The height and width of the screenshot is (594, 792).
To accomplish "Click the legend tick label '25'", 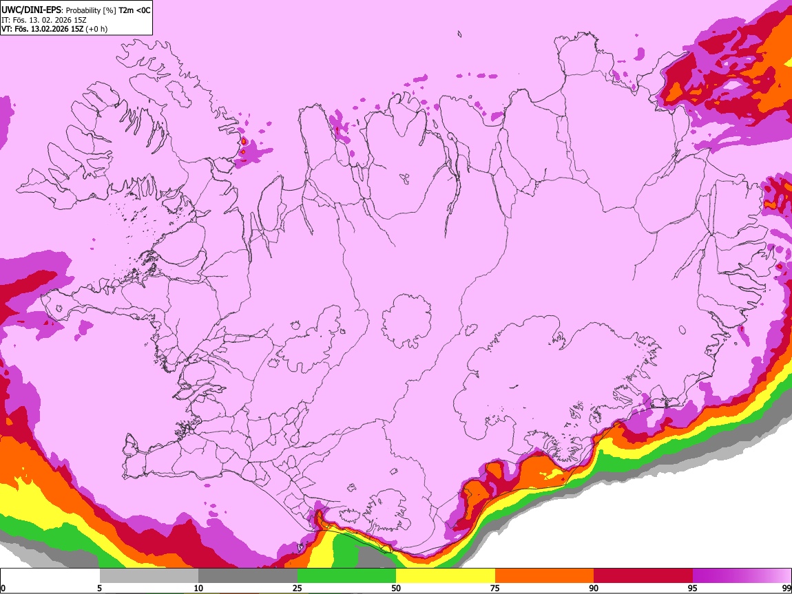I will [x=298, y=588].
